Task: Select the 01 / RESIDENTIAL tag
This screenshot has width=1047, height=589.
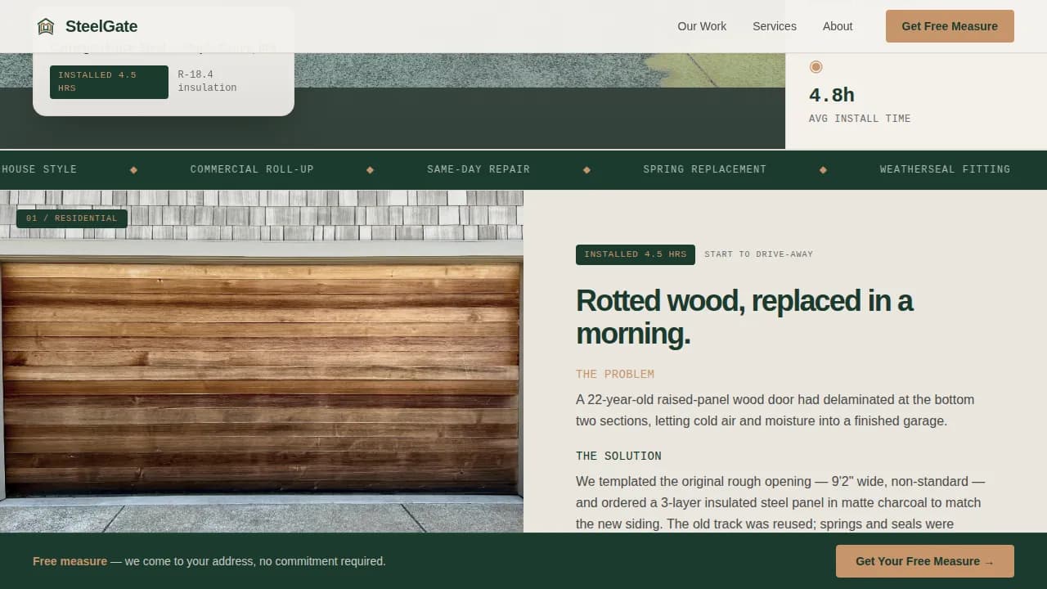Action: coord(71,218)
